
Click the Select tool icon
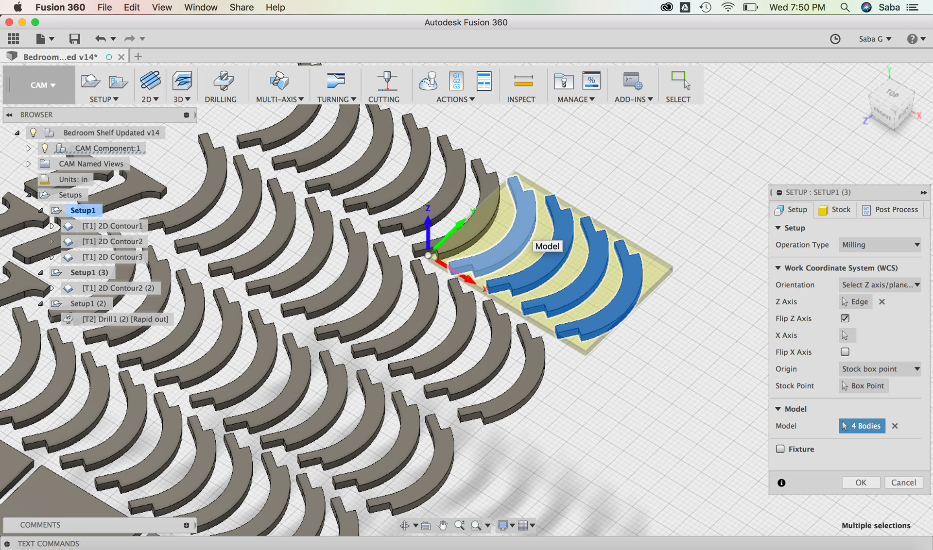coord(680,81)
